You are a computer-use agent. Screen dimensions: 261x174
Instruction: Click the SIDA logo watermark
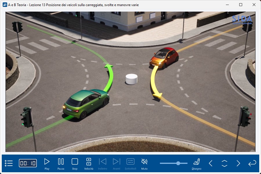coord(242,19)
